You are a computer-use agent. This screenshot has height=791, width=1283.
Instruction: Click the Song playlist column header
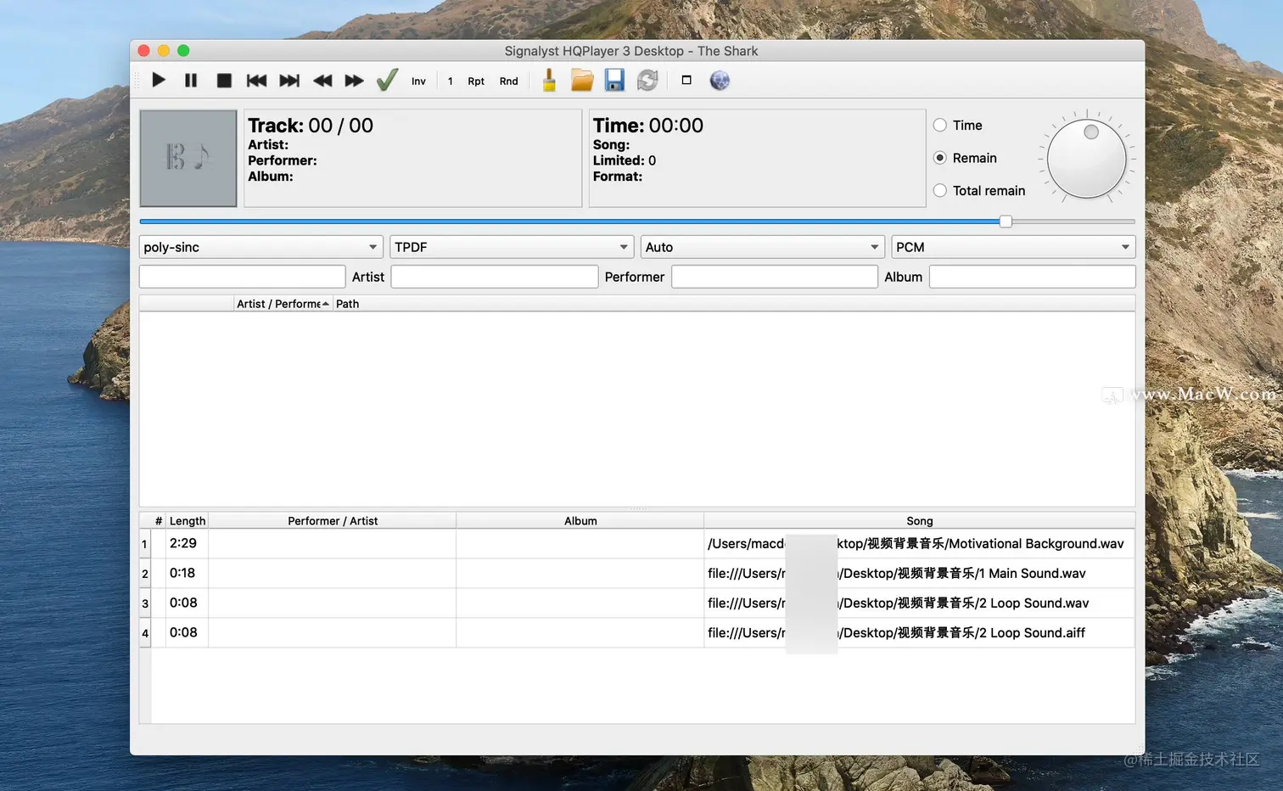[919, 521]
